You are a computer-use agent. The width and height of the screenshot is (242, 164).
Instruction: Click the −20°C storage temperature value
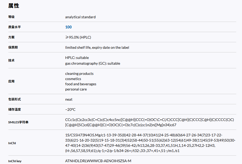(x=70, y=110)
